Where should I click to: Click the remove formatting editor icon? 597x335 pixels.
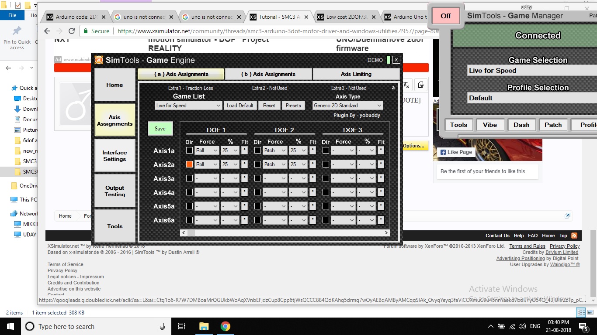(406, 85)
